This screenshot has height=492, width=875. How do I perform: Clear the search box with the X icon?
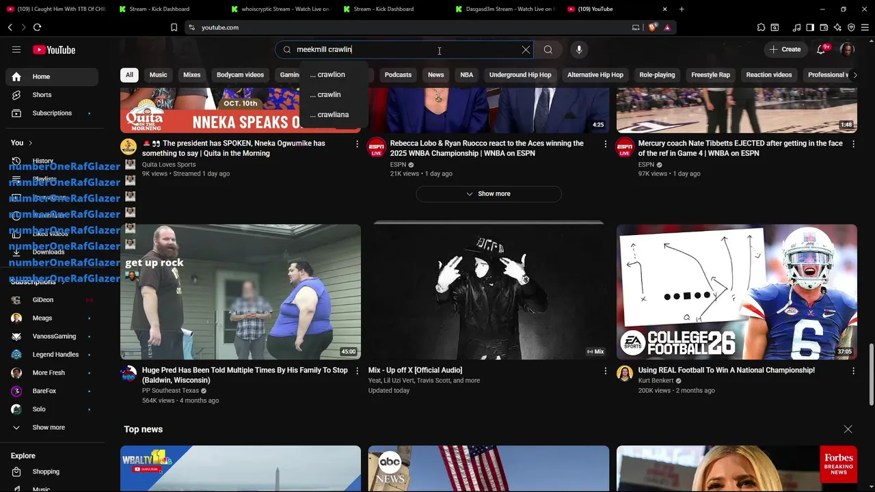pyautogui.click(x=526, y=49)
